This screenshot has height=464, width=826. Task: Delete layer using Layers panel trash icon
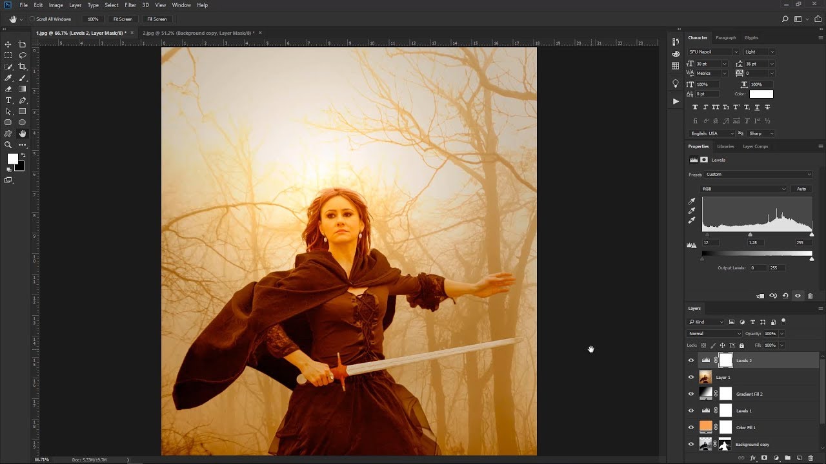[811, 458]
